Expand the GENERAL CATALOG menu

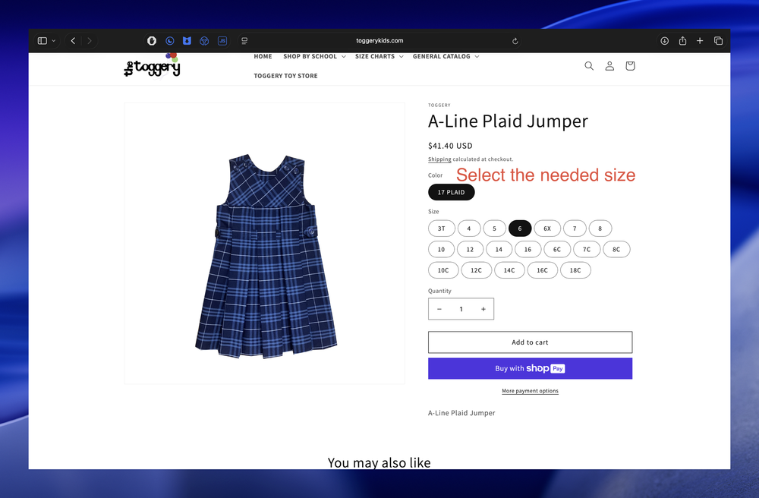(446, 57)
